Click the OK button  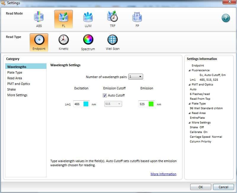201,187
